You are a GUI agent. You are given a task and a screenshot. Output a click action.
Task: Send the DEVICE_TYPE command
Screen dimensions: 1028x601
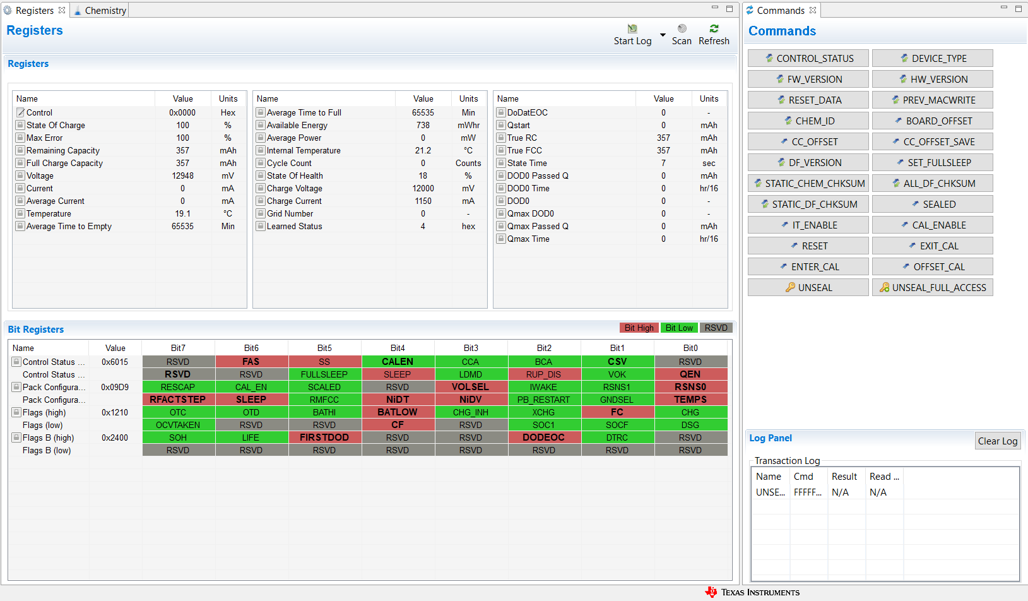point(933,58)
